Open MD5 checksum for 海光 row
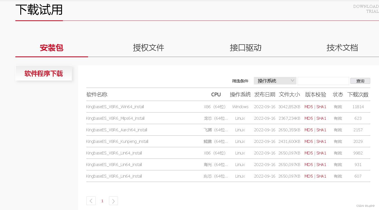 coord(309,165)
